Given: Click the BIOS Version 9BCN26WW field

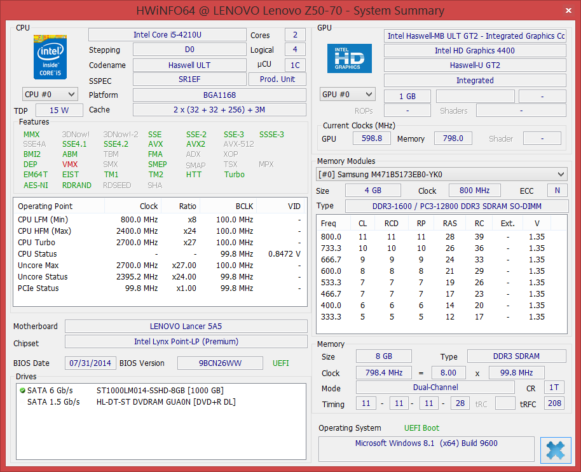Looking at the screenshot, I should (220, 363).
